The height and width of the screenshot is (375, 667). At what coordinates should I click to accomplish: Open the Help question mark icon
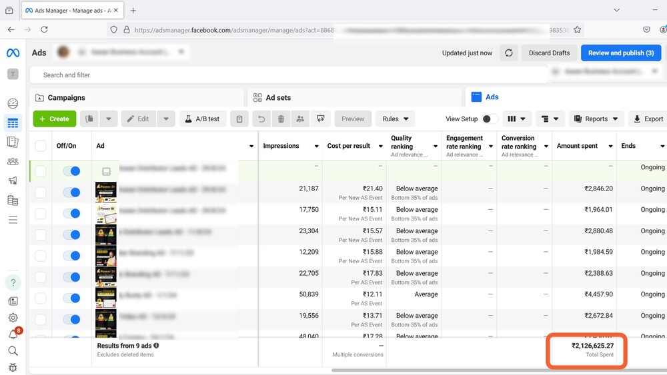coord(13,283)
